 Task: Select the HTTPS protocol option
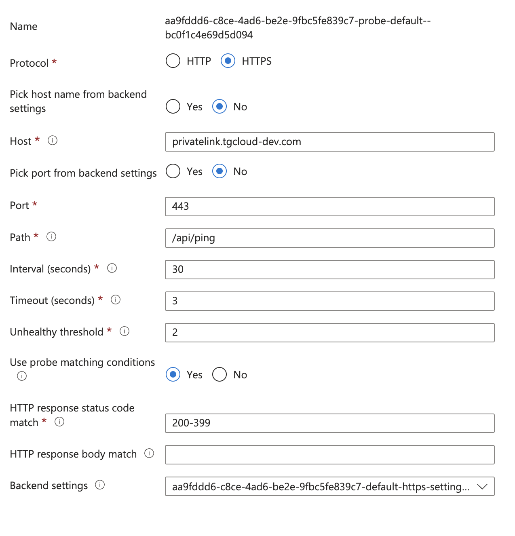coord(228,61)
